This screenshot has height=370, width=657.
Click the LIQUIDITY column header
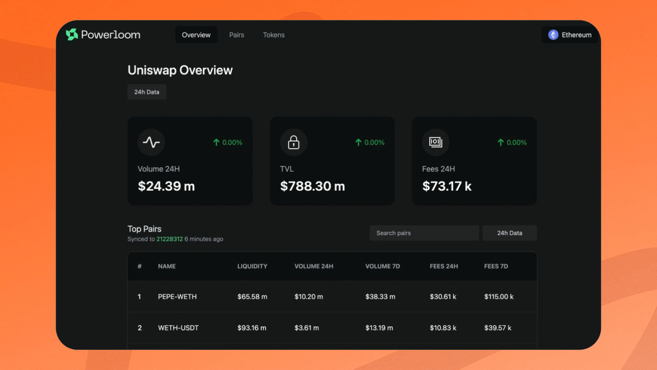point(252,266)
